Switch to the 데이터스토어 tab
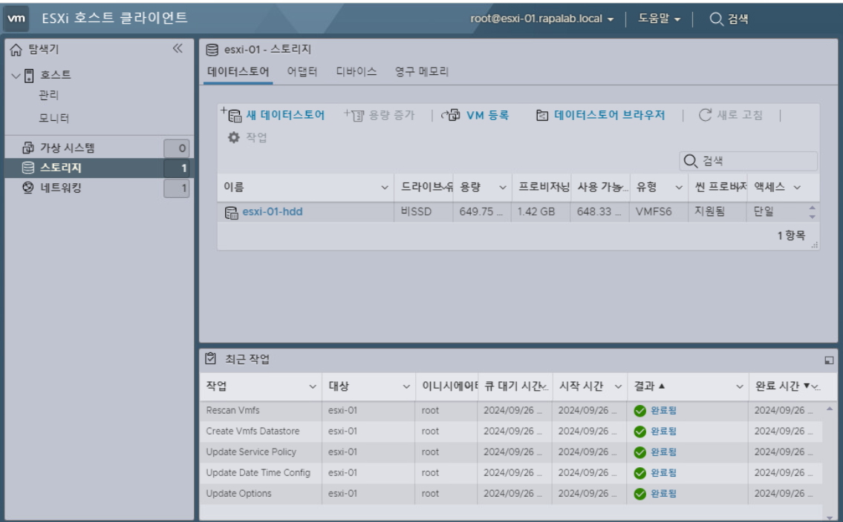843x522 pixels. (238, 72)
